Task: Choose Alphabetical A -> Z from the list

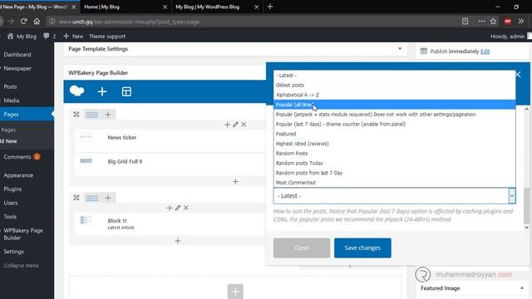Action: 394,95
